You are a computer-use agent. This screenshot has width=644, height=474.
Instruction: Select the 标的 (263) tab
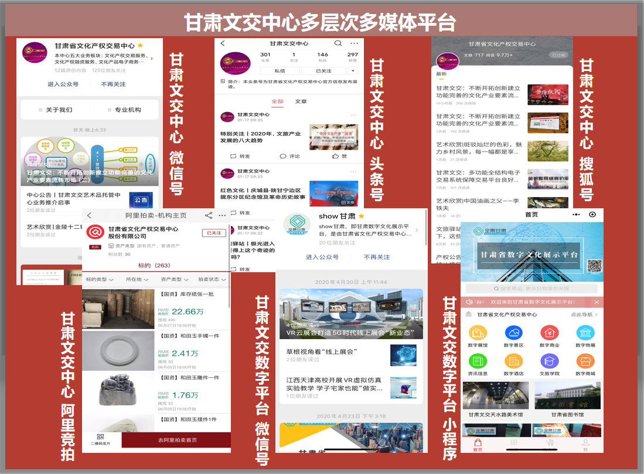(154, 266)
